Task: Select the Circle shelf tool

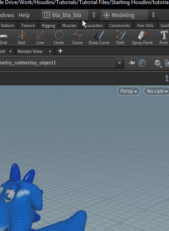Action: tap(59, 37)
